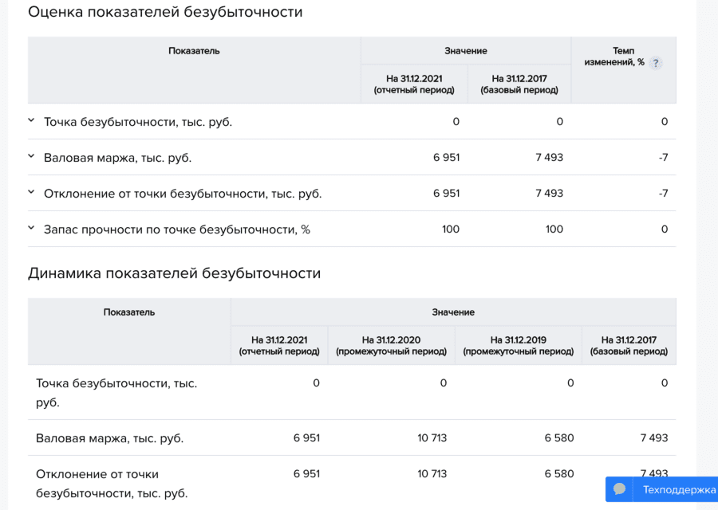Expand the Точка безубыточности row chevron
The width and height of the screenshot is (718, 510).
click(31, 121)
